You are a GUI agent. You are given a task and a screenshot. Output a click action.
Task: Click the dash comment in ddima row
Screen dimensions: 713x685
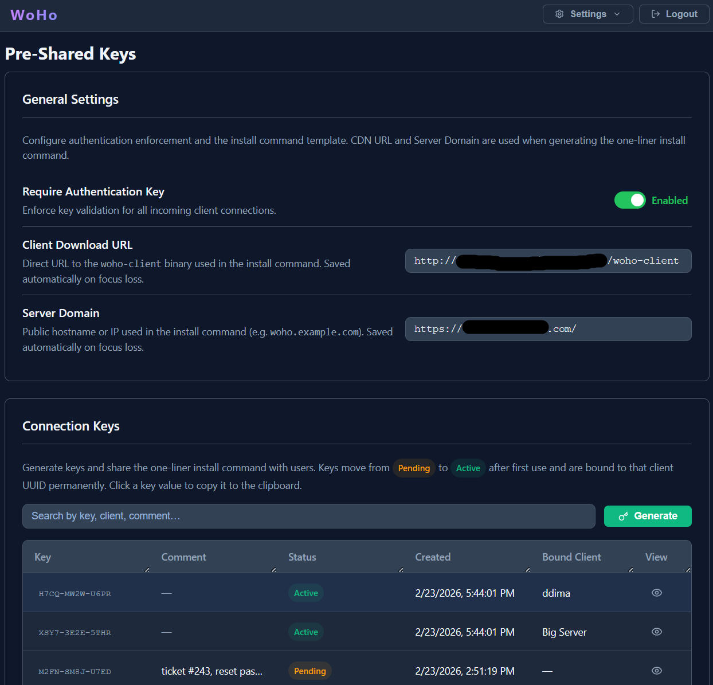point(167,593)
